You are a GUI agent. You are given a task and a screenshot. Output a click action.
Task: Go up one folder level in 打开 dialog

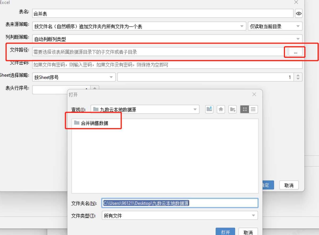point(209,109)
